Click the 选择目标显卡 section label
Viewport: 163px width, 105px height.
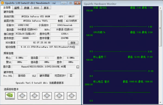pos(11,89)
